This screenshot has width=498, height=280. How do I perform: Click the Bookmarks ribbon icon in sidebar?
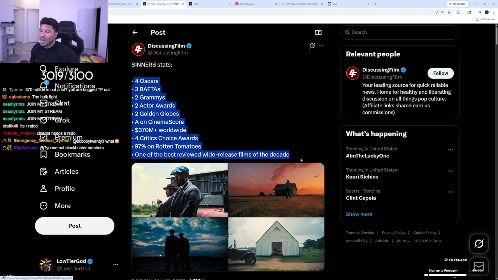coord(44,155)
